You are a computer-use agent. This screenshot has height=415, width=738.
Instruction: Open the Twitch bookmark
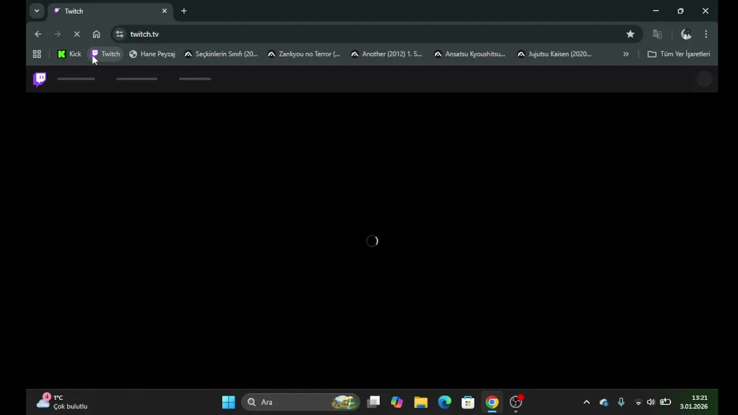tap(106, 54)
